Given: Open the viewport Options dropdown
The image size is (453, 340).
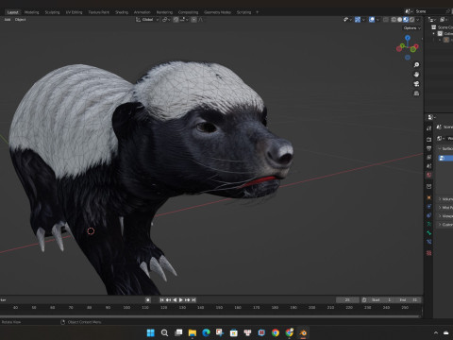Looking at the screenshot, I should click(411, 28).
